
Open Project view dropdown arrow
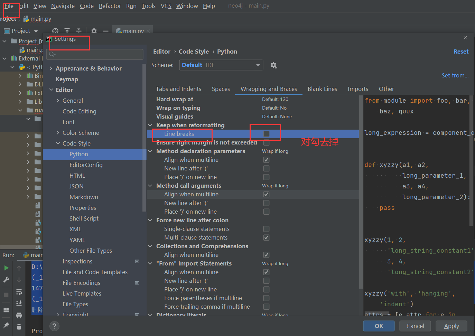point(36,31)
